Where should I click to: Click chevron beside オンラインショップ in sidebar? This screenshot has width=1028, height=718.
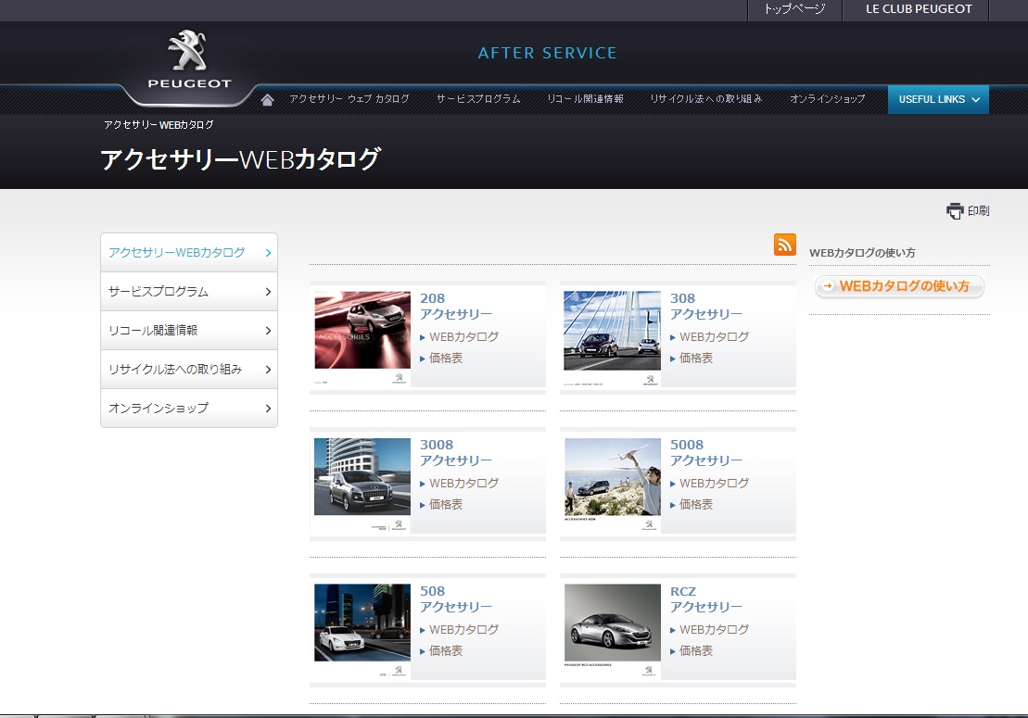coord(268,409)
